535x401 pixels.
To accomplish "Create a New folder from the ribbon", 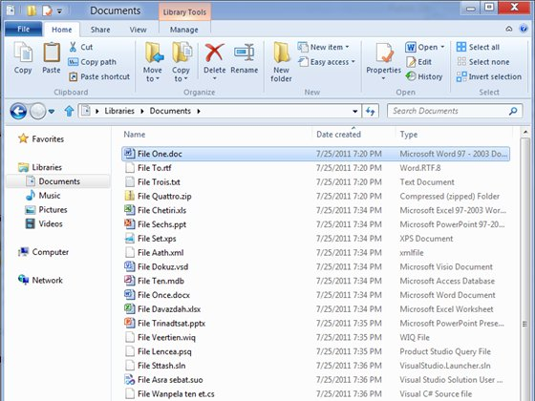I will coord(281,61).
